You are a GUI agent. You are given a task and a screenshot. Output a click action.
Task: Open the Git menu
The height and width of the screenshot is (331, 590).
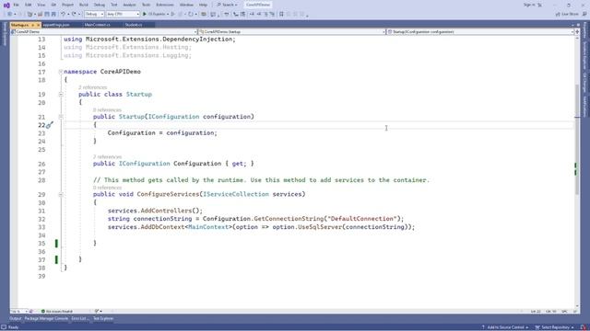(53, 5)
